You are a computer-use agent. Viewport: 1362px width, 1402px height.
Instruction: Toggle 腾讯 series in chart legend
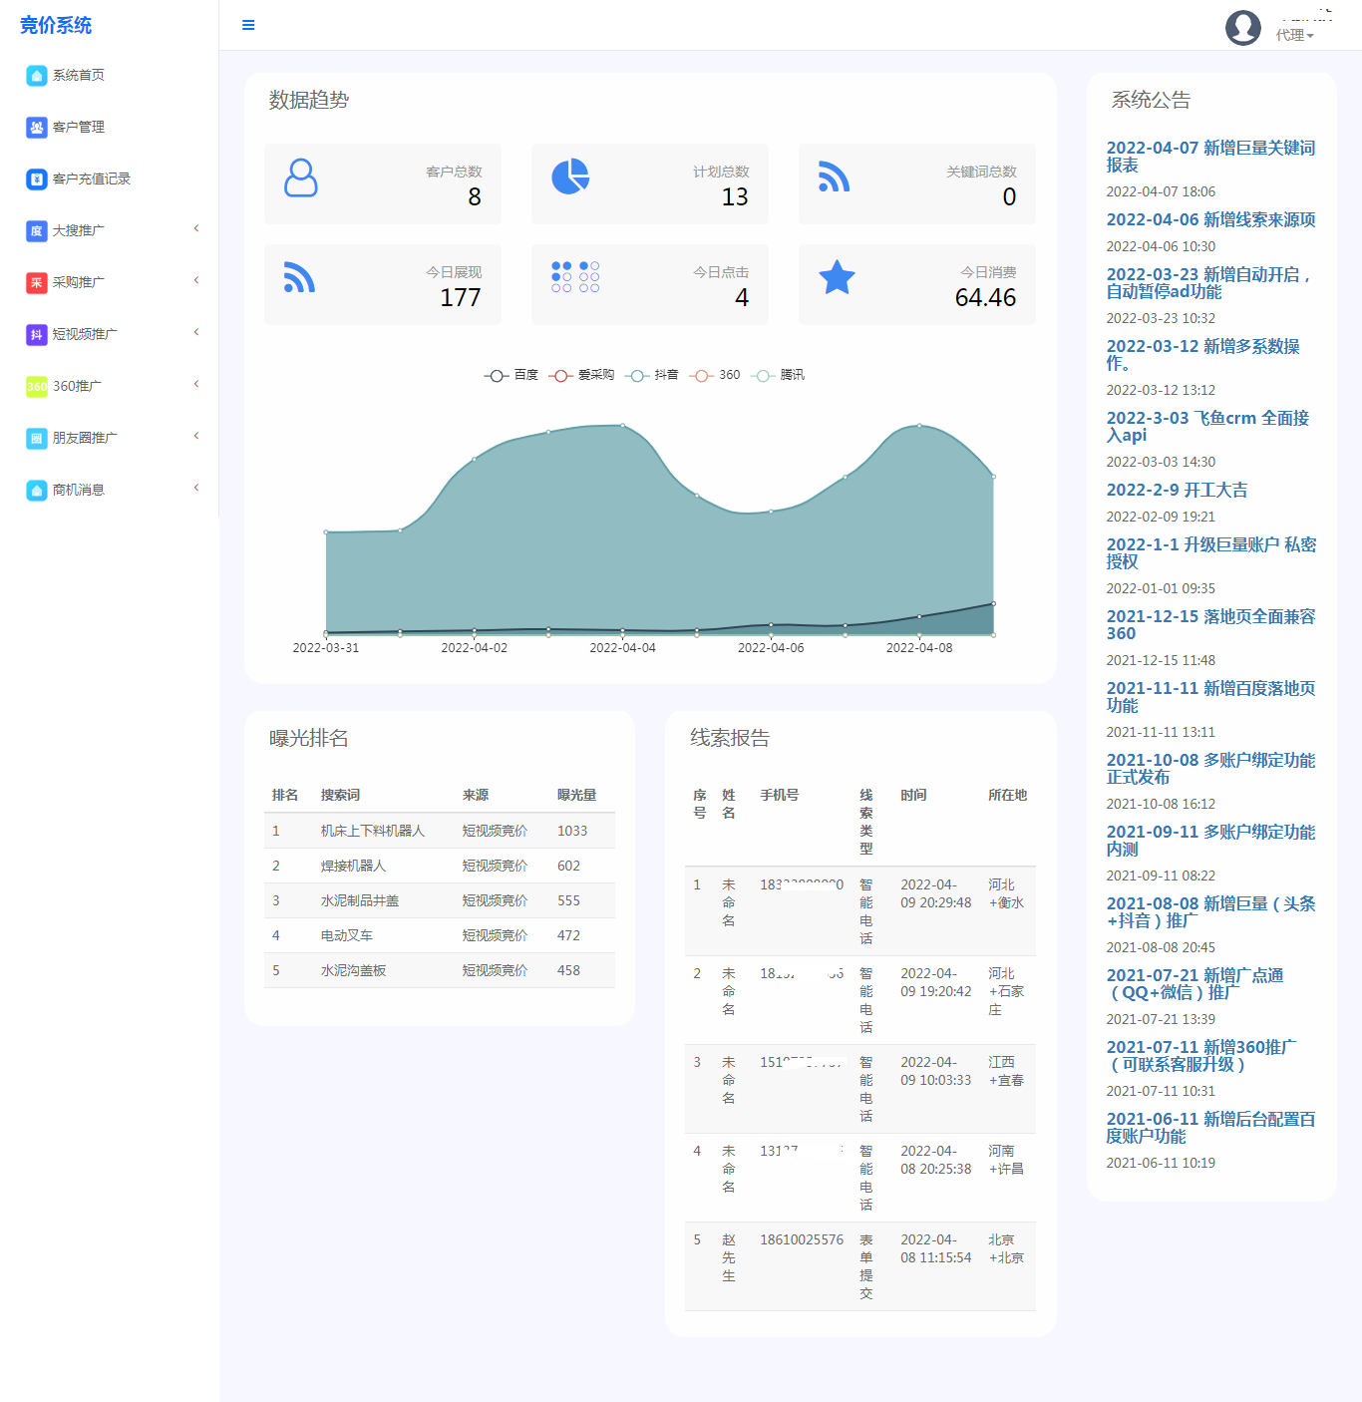coord(778,375)
